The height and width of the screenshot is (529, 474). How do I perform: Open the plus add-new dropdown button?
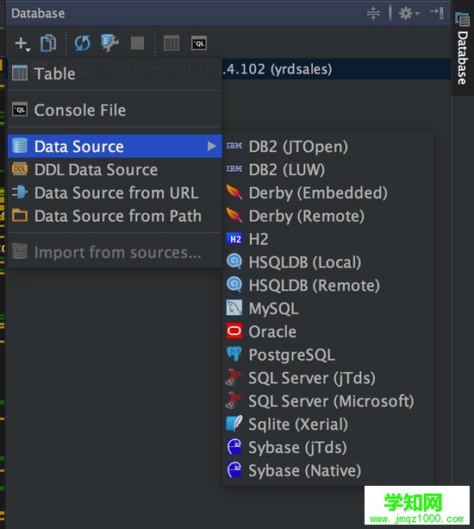pos(22,43)
